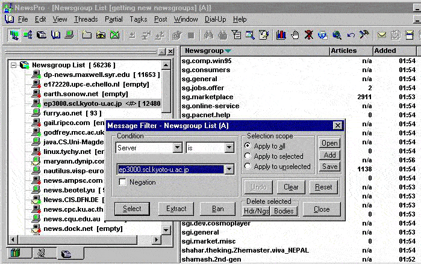
Task: Click the white hand toolbar icon
Action: click(x=295, y=35)
